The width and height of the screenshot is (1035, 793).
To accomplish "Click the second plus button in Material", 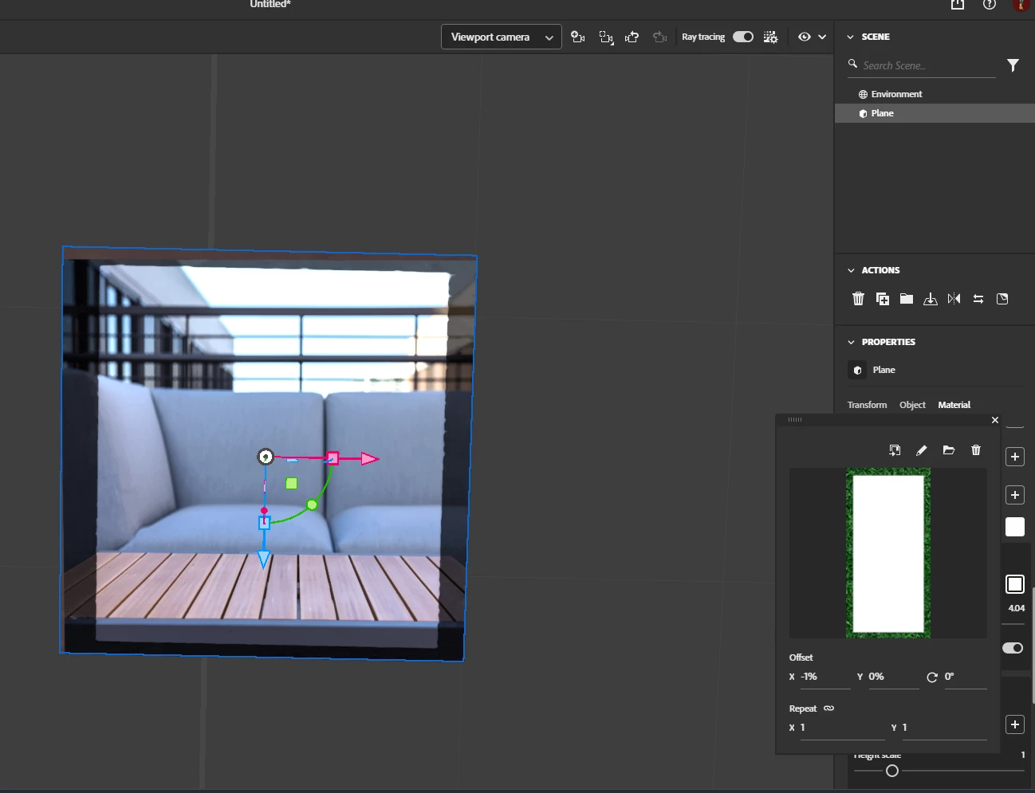I will 1014,495.
